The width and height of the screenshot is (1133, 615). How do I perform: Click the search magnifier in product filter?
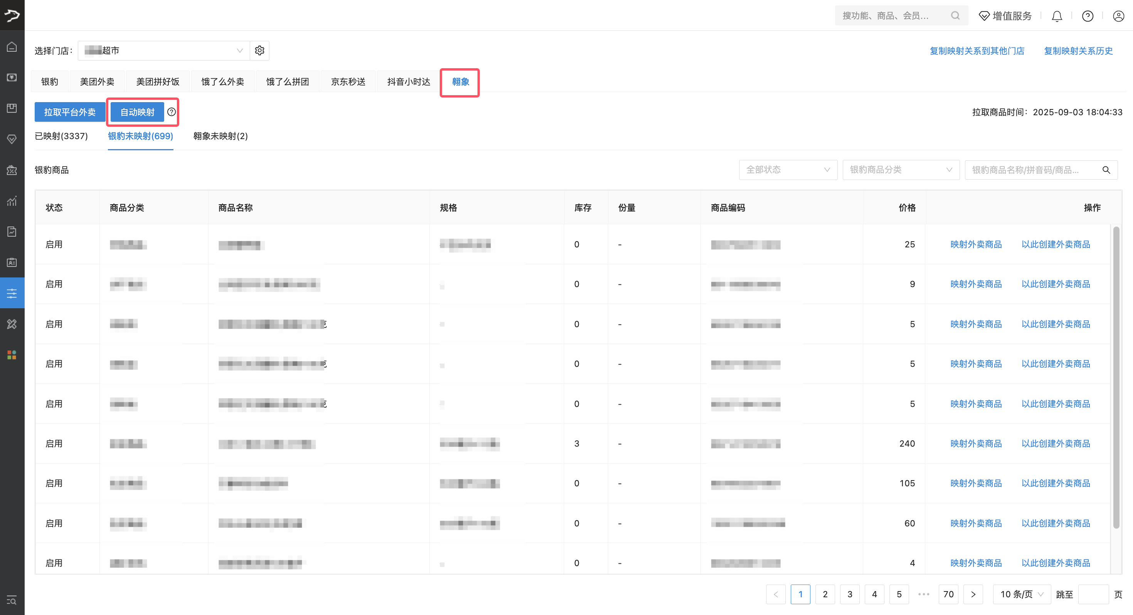click(x=1106, y=170)
